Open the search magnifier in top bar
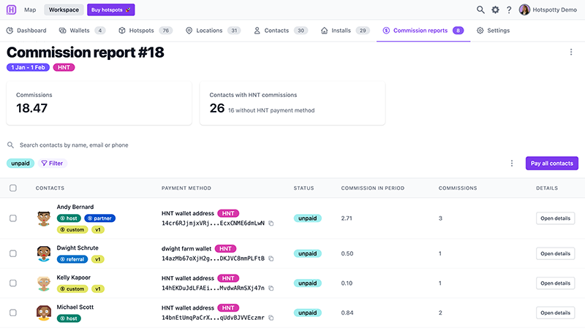The image size is (585, 333). pyautogui.click(x=480, y=9)
